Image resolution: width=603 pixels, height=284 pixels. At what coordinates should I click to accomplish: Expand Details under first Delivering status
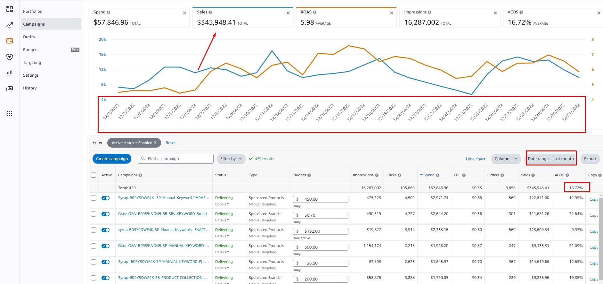click(x=222, y=204)
